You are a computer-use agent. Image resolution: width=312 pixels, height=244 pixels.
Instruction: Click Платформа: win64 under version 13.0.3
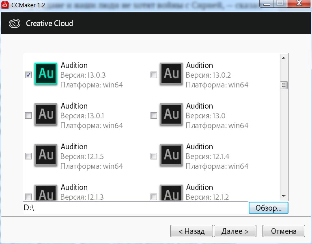(92, 85)
